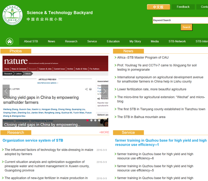Image resolution: width=208 pixels, height=181 pixels.
Task: Open 'Lower fertilization rate, more beautiful agriculture'
Action: pos(152,89)
